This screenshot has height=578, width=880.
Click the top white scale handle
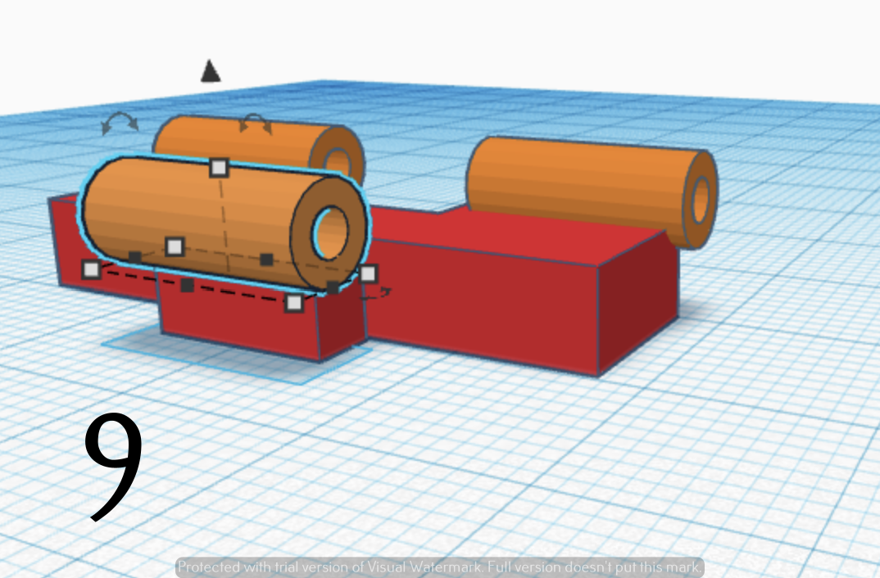(x=218, y=169)
